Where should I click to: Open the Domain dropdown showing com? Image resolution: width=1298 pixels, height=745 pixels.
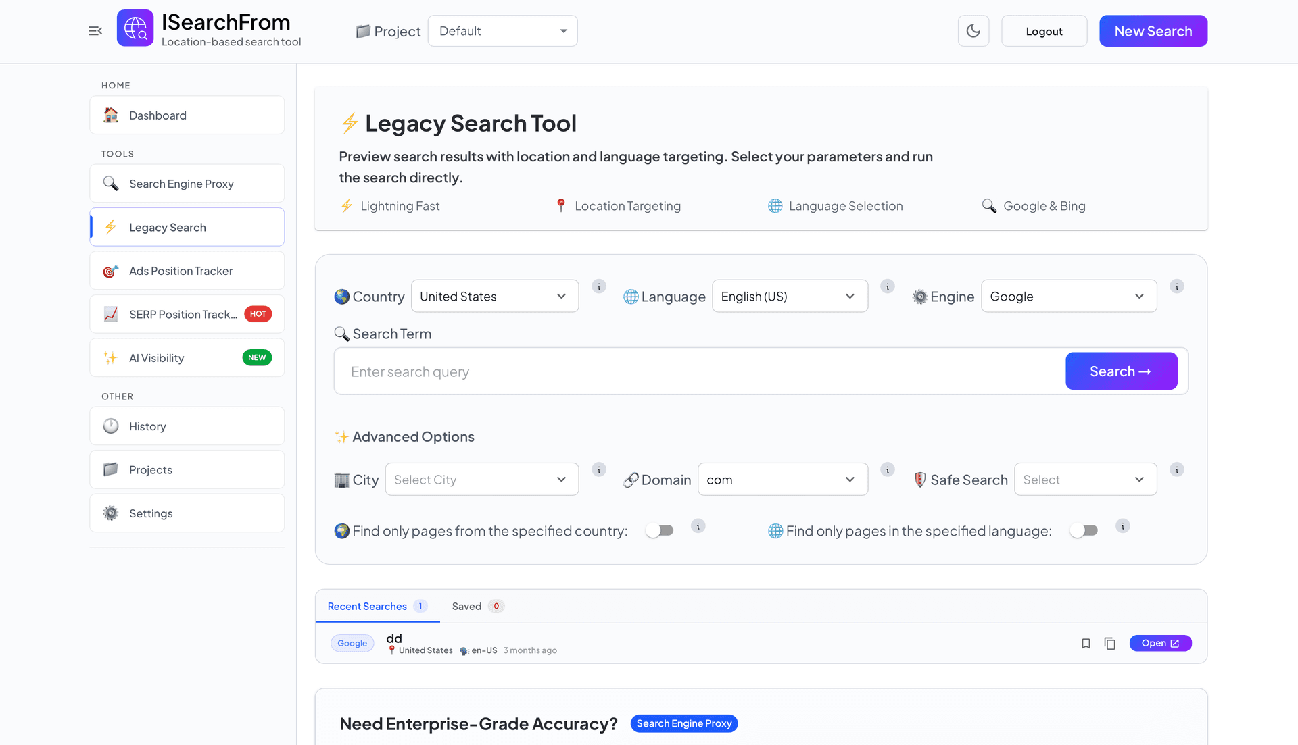[783, 480]
